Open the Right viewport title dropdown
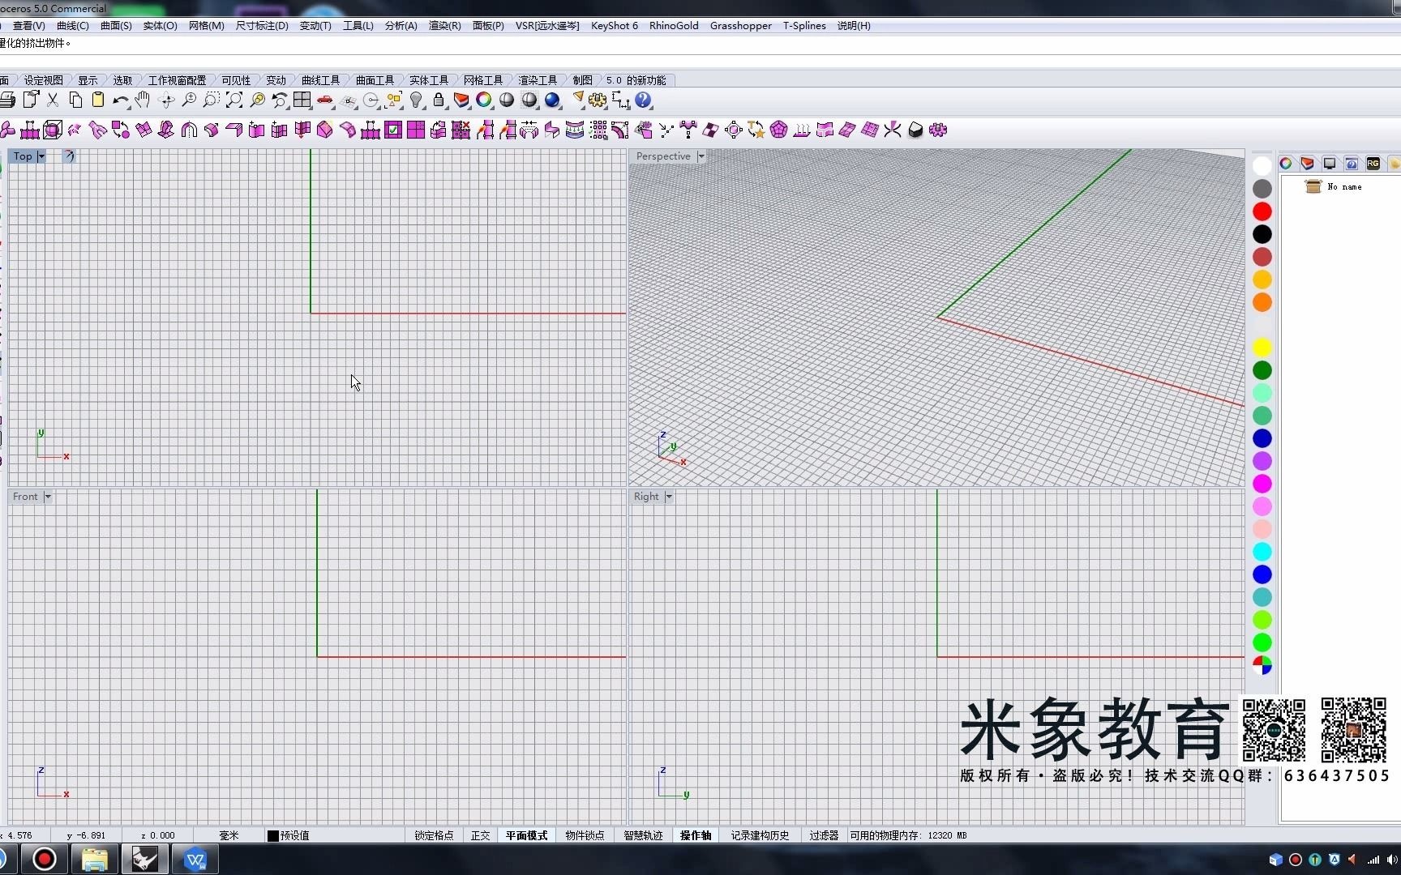The width and height of the screenshot is (1401, 875). click(x=667, y=497)
